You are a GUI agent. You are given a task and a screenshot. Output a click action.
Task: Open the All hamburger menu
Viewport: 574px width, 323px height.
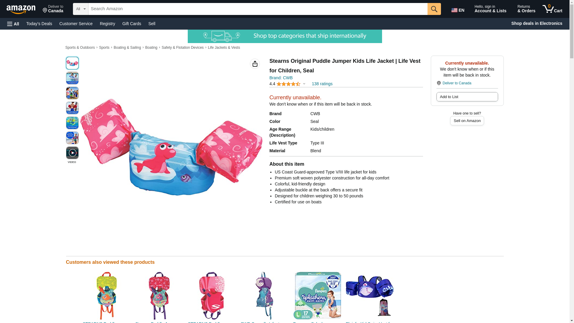coord(13,24)
